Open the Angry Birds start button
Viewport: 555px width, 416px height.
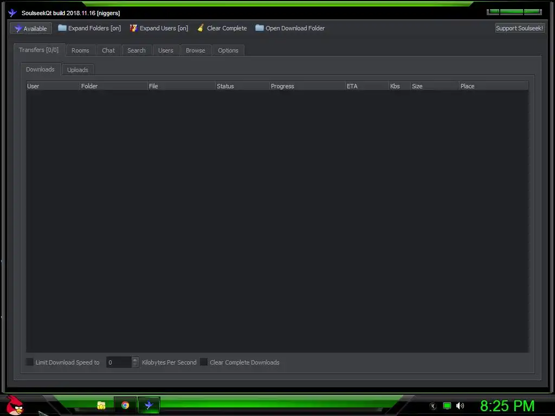15,405
